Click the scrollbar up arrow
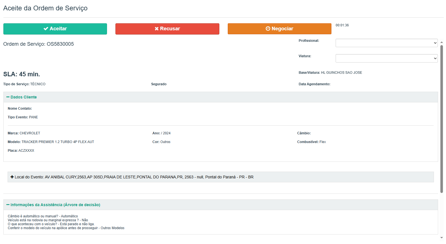This screenshot has height=244, width=446. click(442, 42)
